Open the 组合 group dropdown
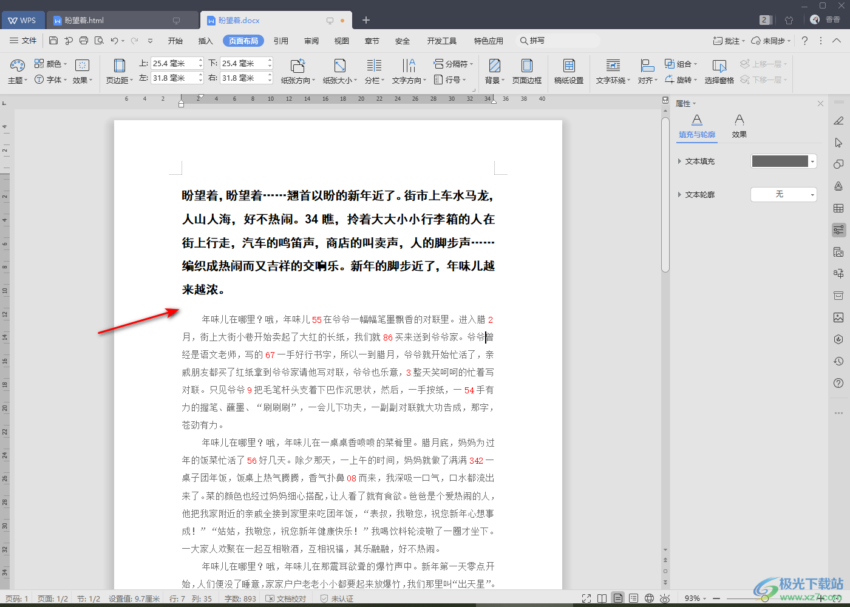 [681, 64]
